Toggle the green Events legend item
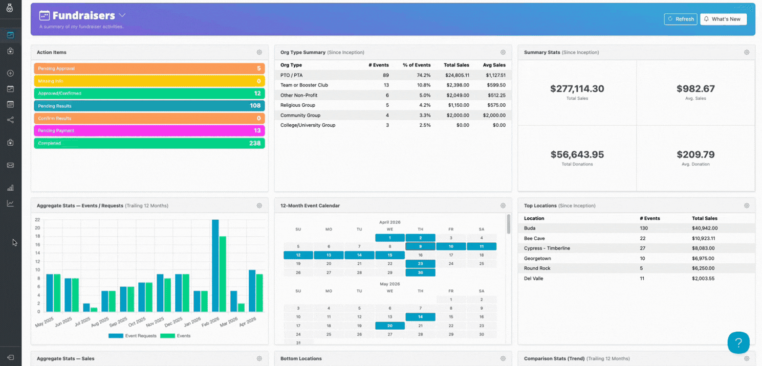The image size is (762, 366). pyautogui.click(x=175, y=336)
